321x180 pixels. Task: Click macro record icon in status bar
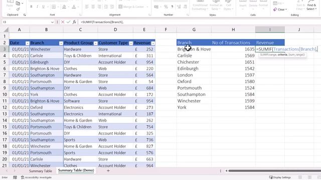15,177
